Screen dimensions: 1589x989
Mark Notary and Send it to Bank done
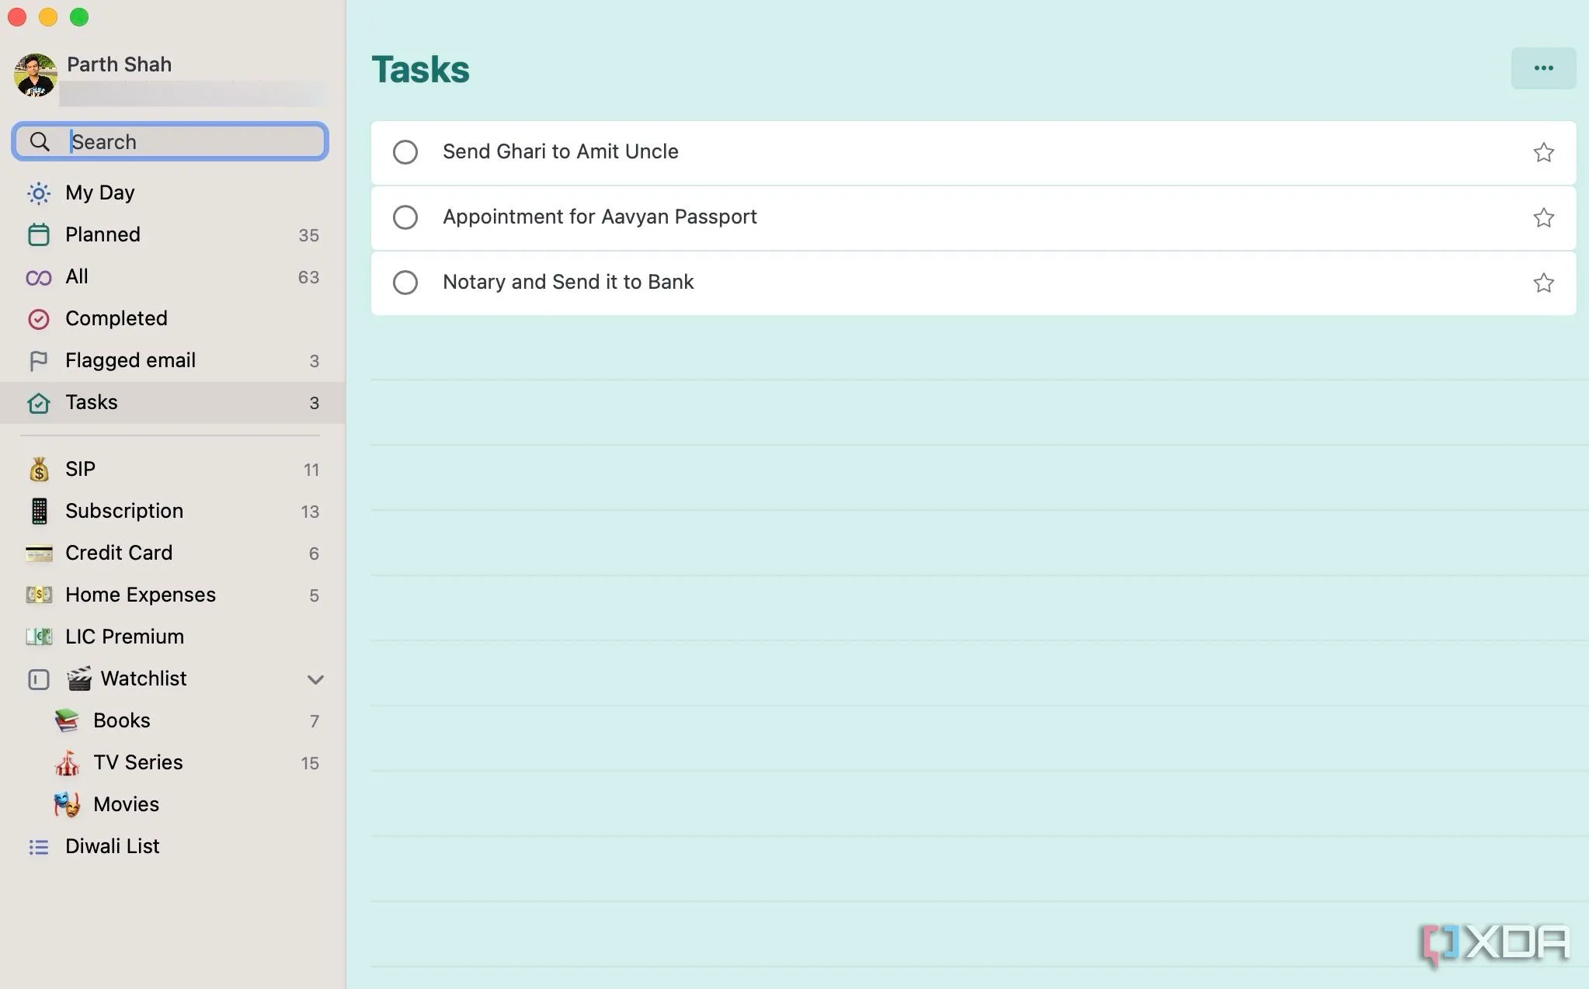pyautogui.click(x=405, y=283)
